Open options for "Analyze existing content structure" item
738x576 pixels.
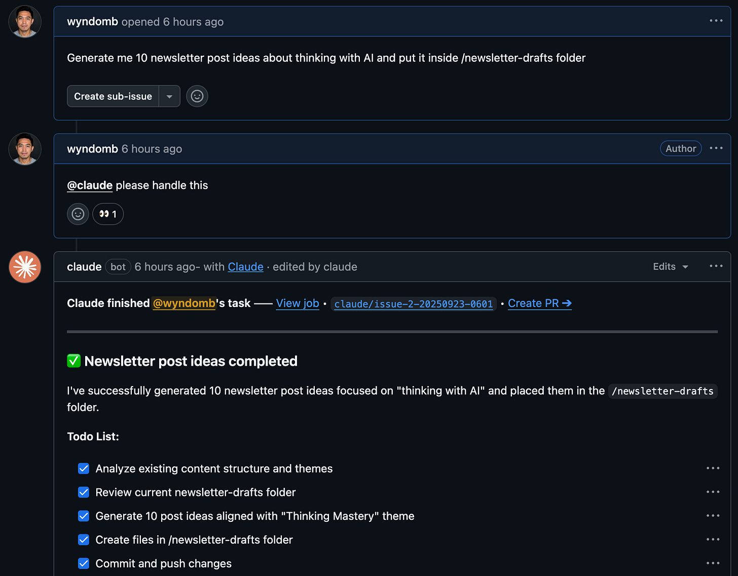pos(713,468)
